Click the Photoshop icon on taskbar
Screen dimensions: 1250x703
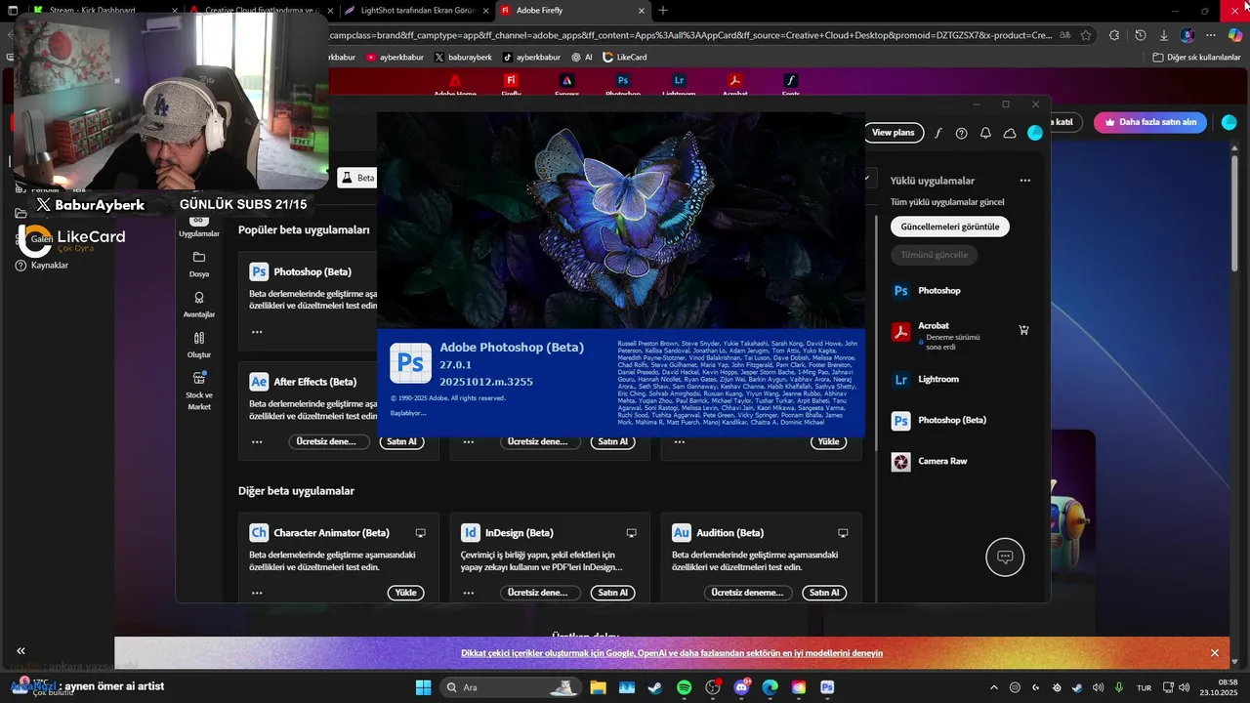point(827,687)
